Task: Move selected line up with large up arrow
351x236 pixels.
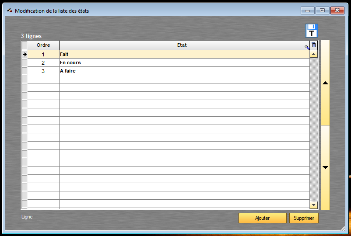Action: [325, 83]
